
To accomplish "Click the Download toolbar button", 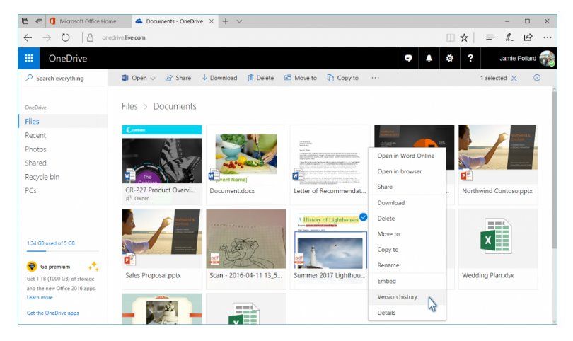I will tap(219, 78).
